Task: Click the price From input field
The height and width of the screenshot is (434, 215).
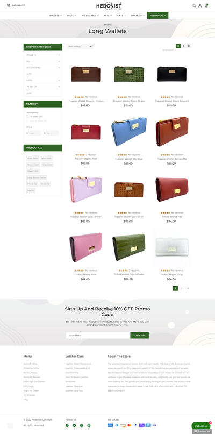Action: pyautogui.click(x=34, y=133)
